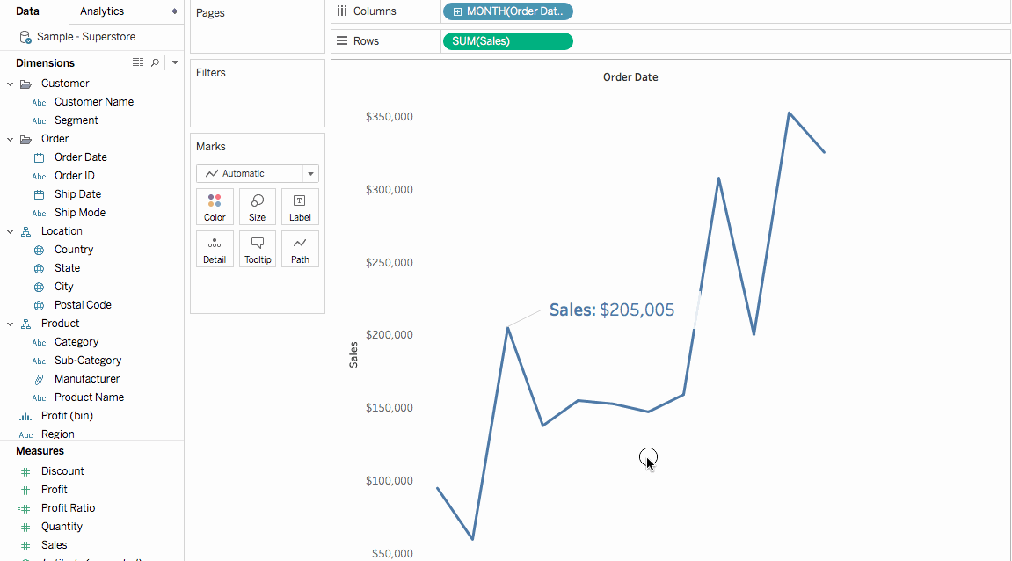
Task: Click the database icon beside Sample - Superstore
Action: click(x=25, y=38)
